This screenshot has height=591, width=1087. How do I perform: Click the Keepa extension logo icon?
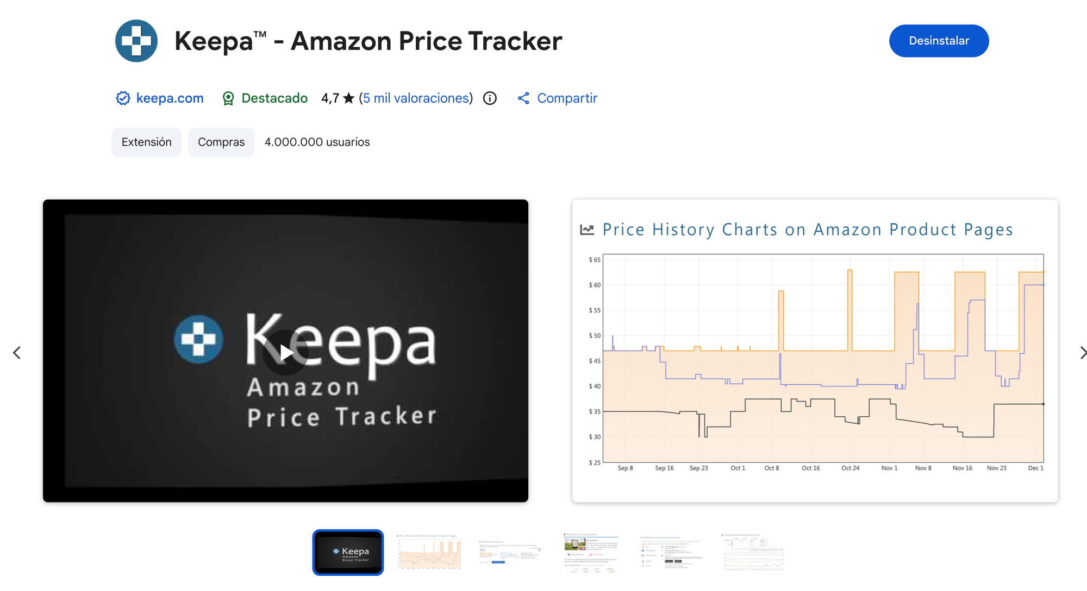pyautogui.click(x=136, y=41)
